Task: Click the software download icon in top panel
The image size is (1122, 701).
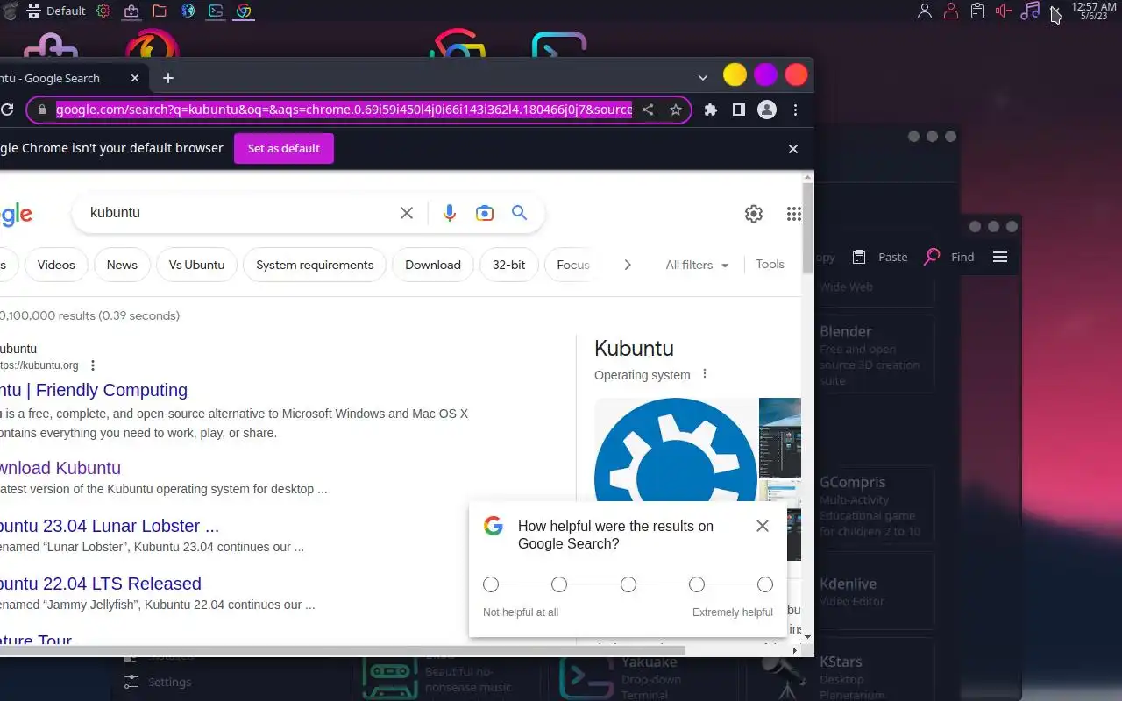Action: pos(131,11)
